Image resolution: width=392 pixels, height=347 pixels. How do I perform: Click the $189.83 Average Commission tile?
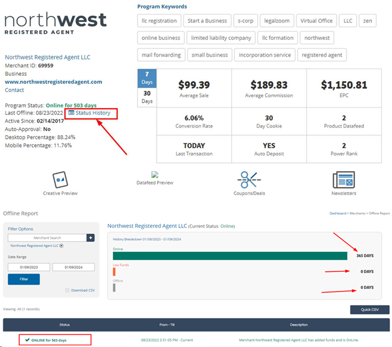[269, 89]
